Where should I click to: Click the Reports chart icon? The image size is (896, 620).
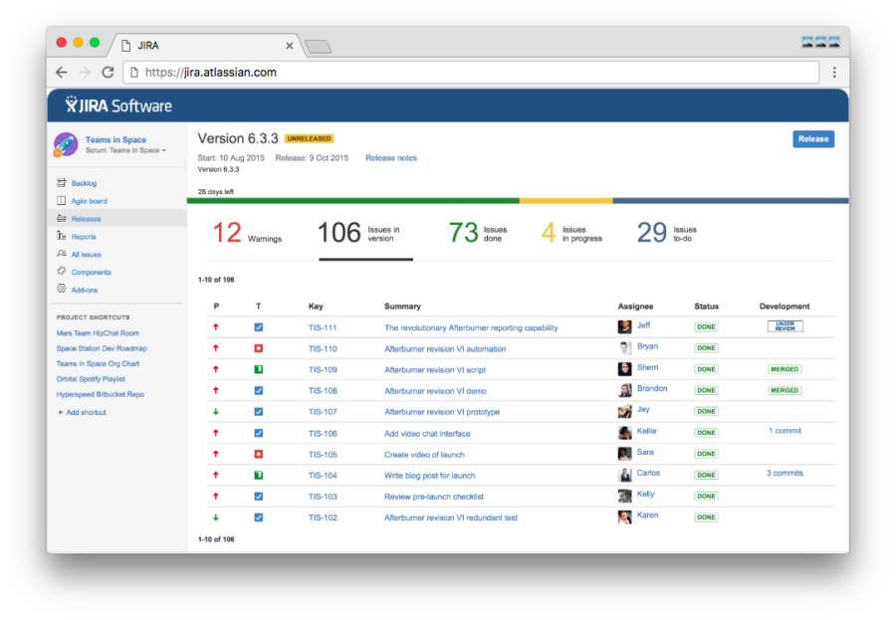coord(61,236)
